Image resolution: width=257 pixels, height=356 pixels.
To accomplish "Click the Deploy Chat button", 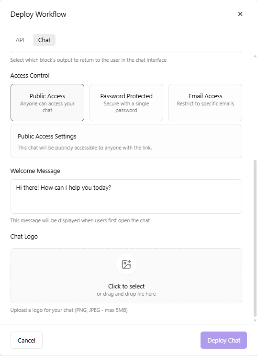I will 223,340.
